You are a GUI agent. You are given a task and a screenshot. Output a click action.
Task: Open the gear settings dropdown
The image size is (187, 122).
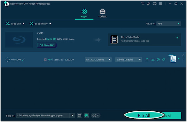pos(96,115)
